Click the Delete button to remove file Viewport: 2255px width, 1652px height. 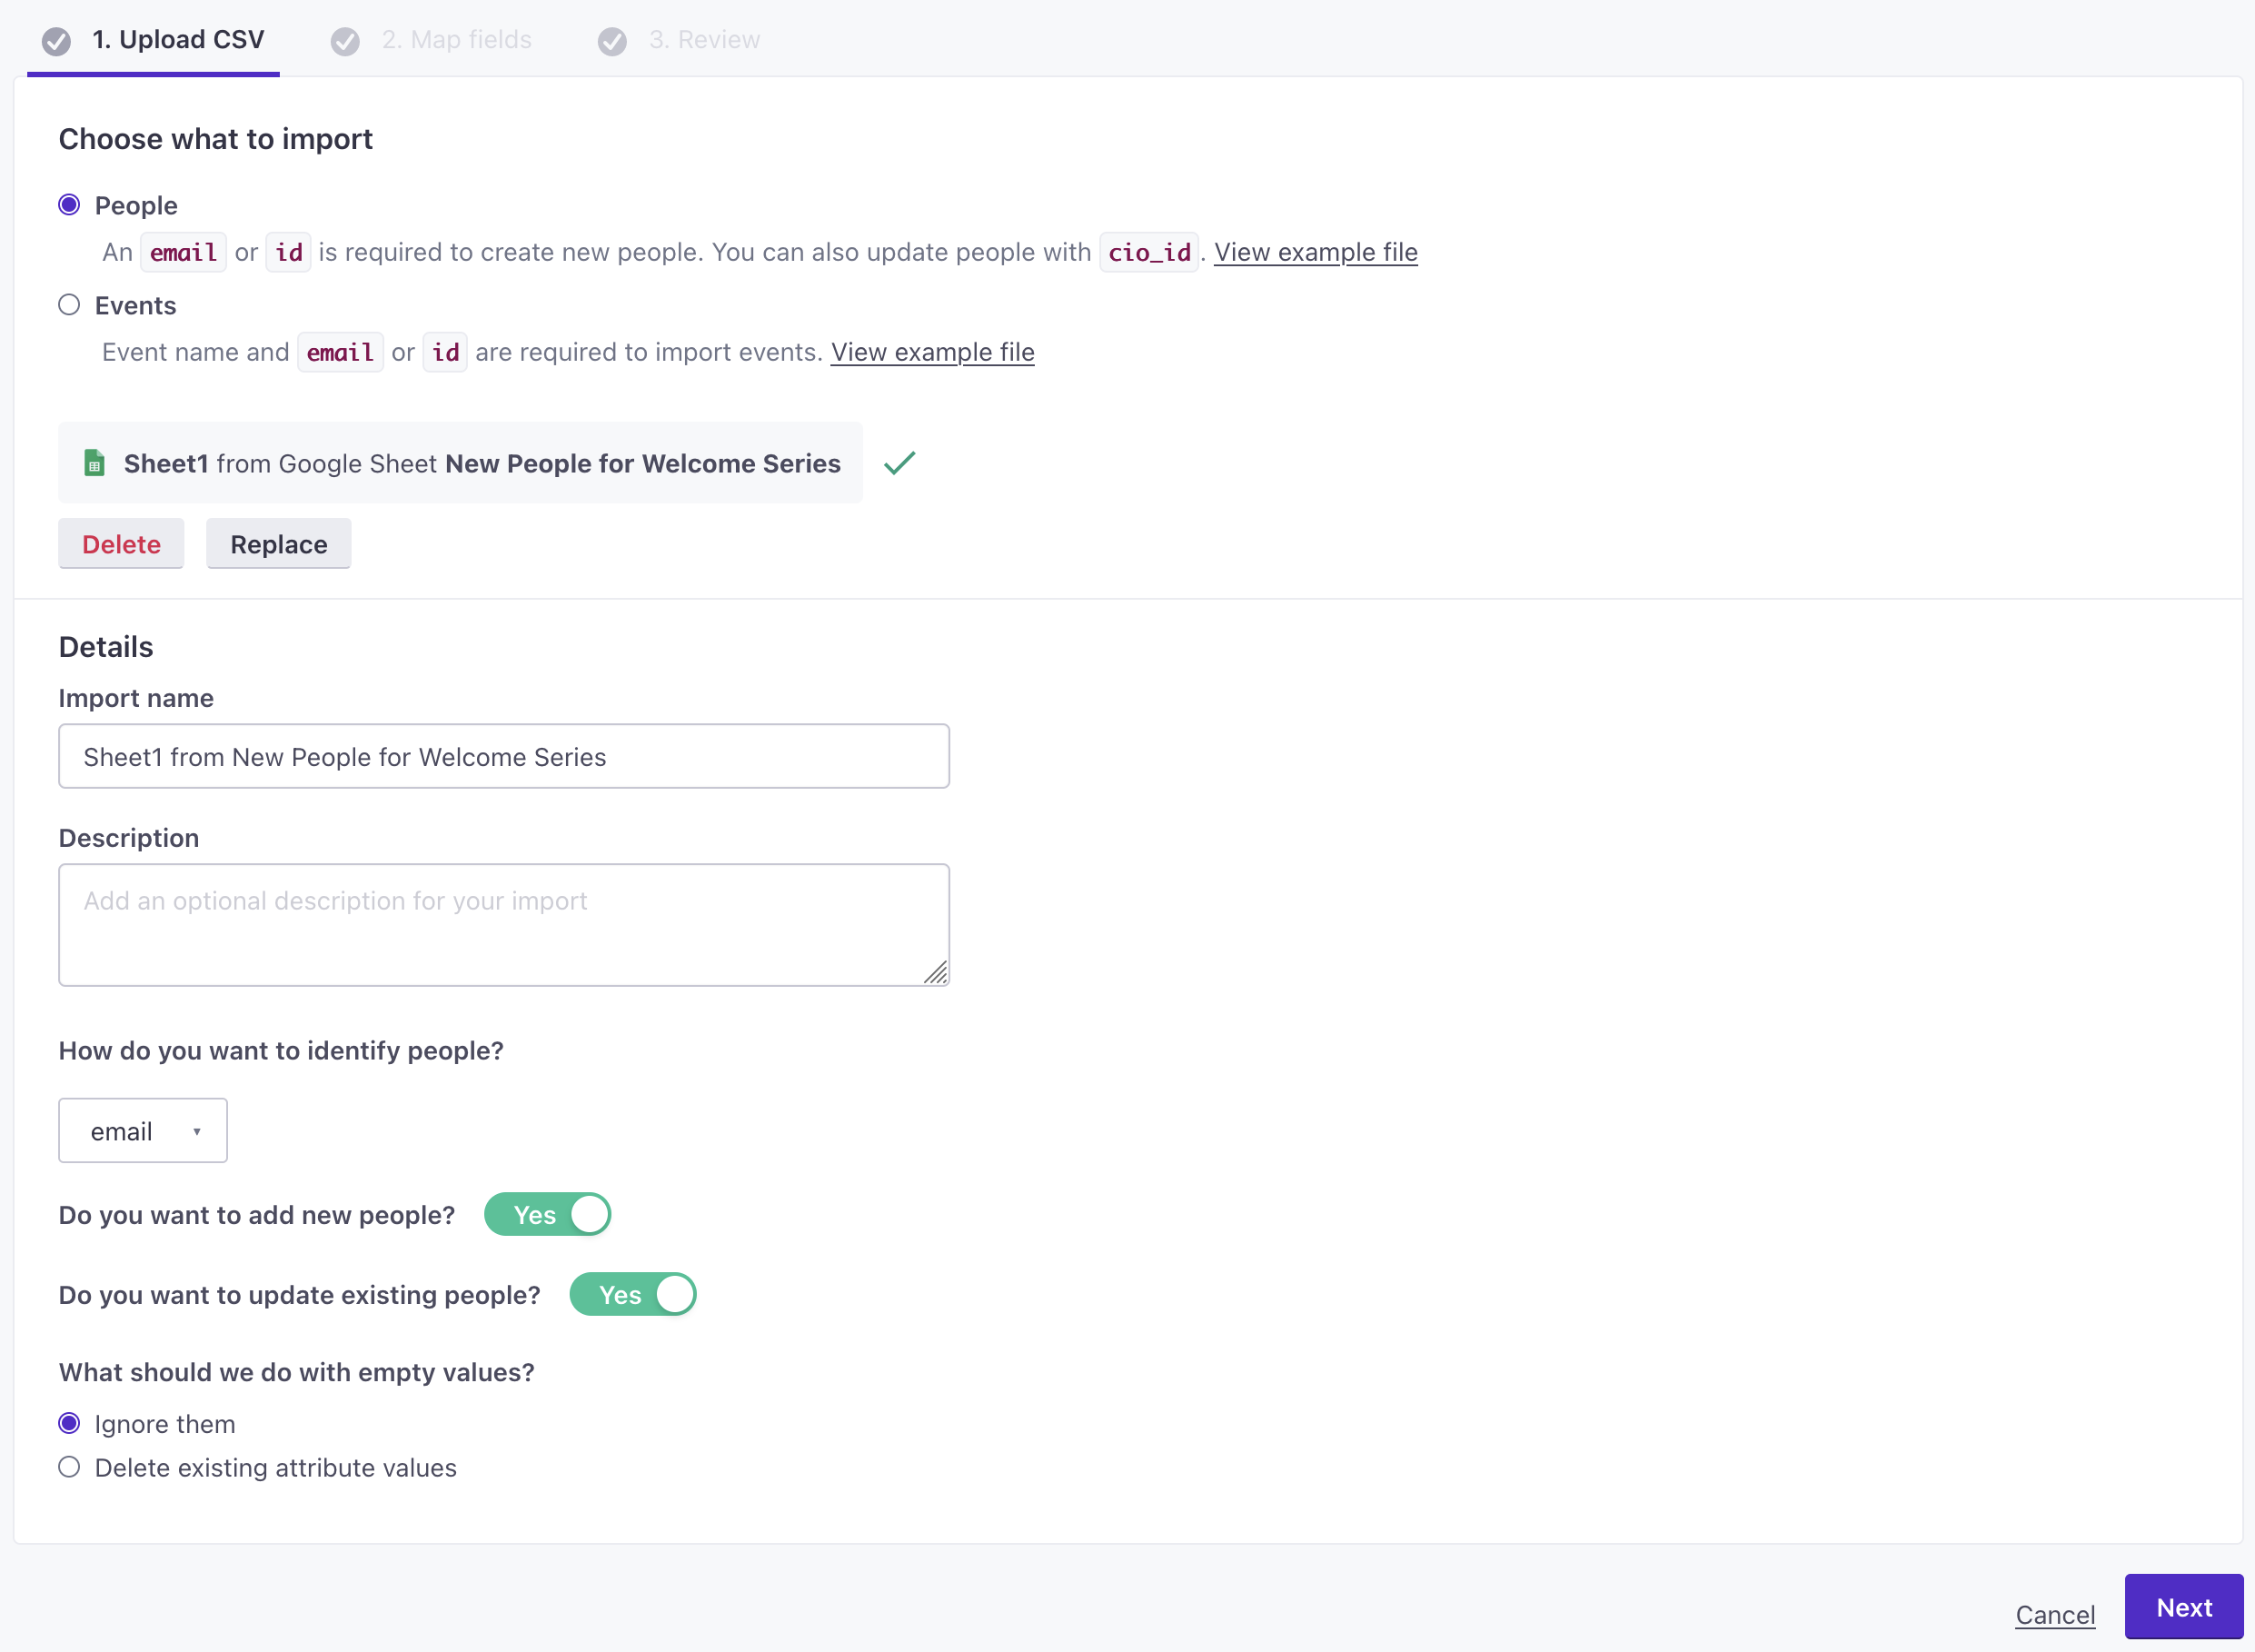[121, 543]
